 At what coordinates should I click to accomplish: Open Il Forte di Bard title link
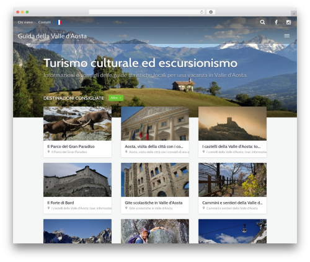tap(61, 203)
